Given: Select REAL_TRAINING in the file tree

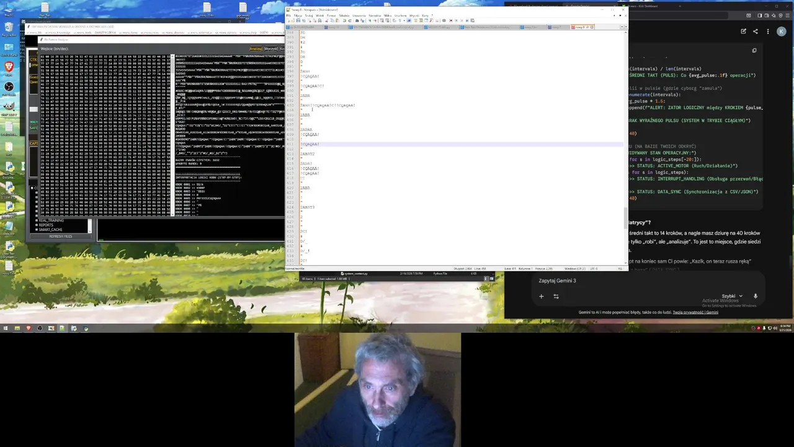Looking at the screenshot, I should [51, 220].
